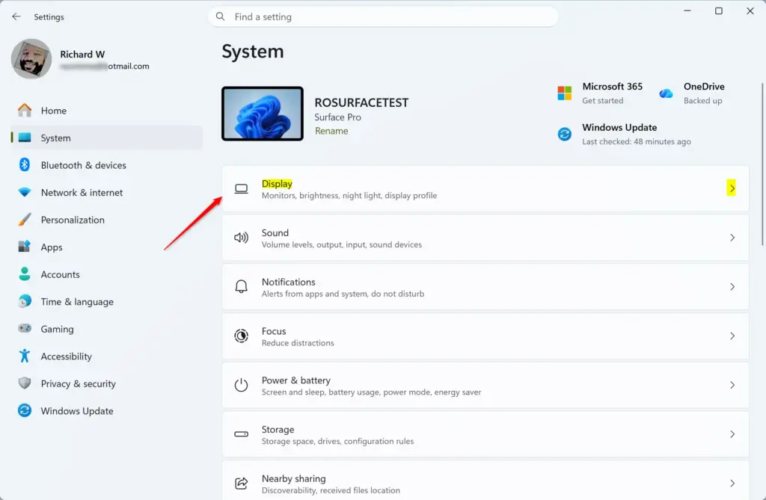The image size is (766, 500).
Task: Open Time & language settings
Action: pos(106,302)
